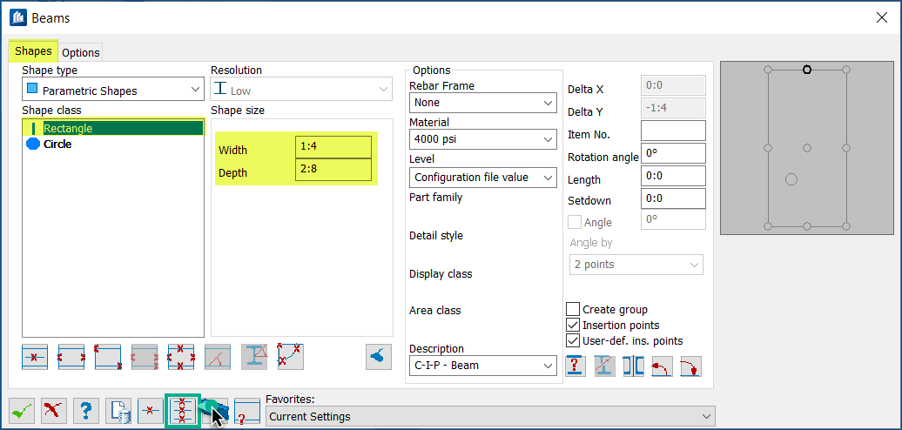The image size is (902, 430).
Task: Click the query beam icon beside Favorites
Action: tap(246, 411)
